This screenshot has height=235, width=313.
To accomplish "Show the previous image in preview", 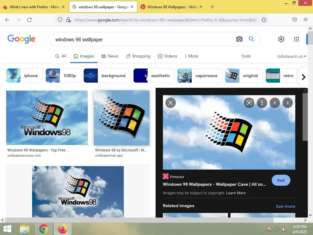I will 275,103.
